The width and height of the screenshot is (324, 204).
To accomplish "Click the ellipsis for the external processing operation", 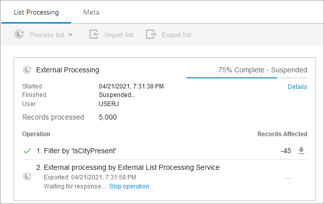I will pos(288,177).
